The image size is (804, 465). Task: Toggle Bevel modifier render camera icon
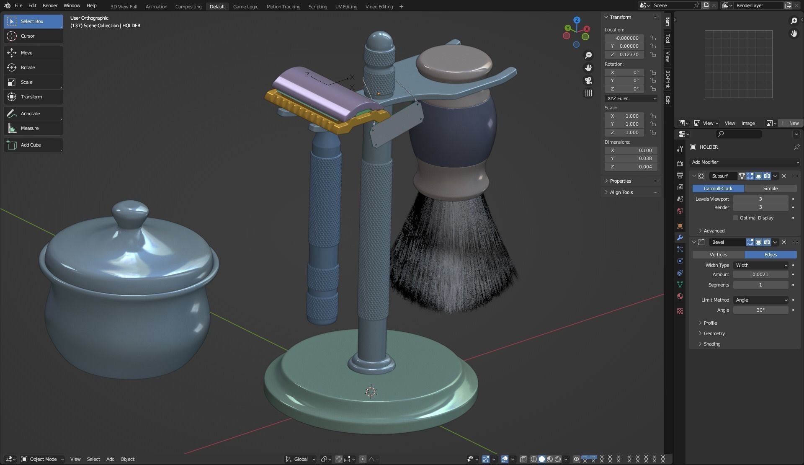click(767, 242)
